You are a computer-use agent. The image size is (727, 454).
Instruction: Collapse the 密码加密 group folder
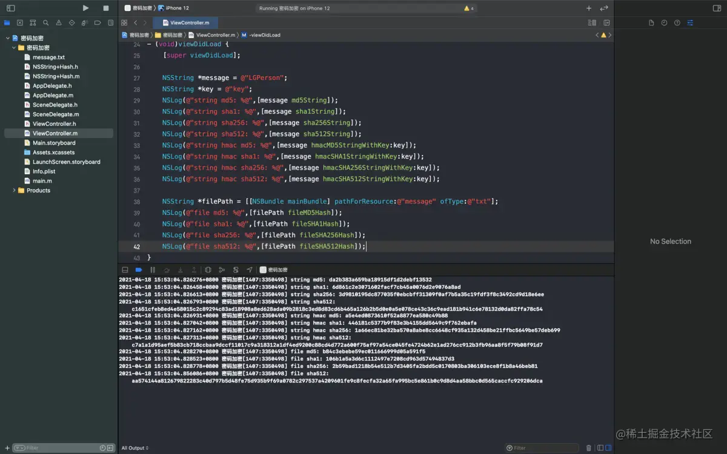(x=14, y=48)
